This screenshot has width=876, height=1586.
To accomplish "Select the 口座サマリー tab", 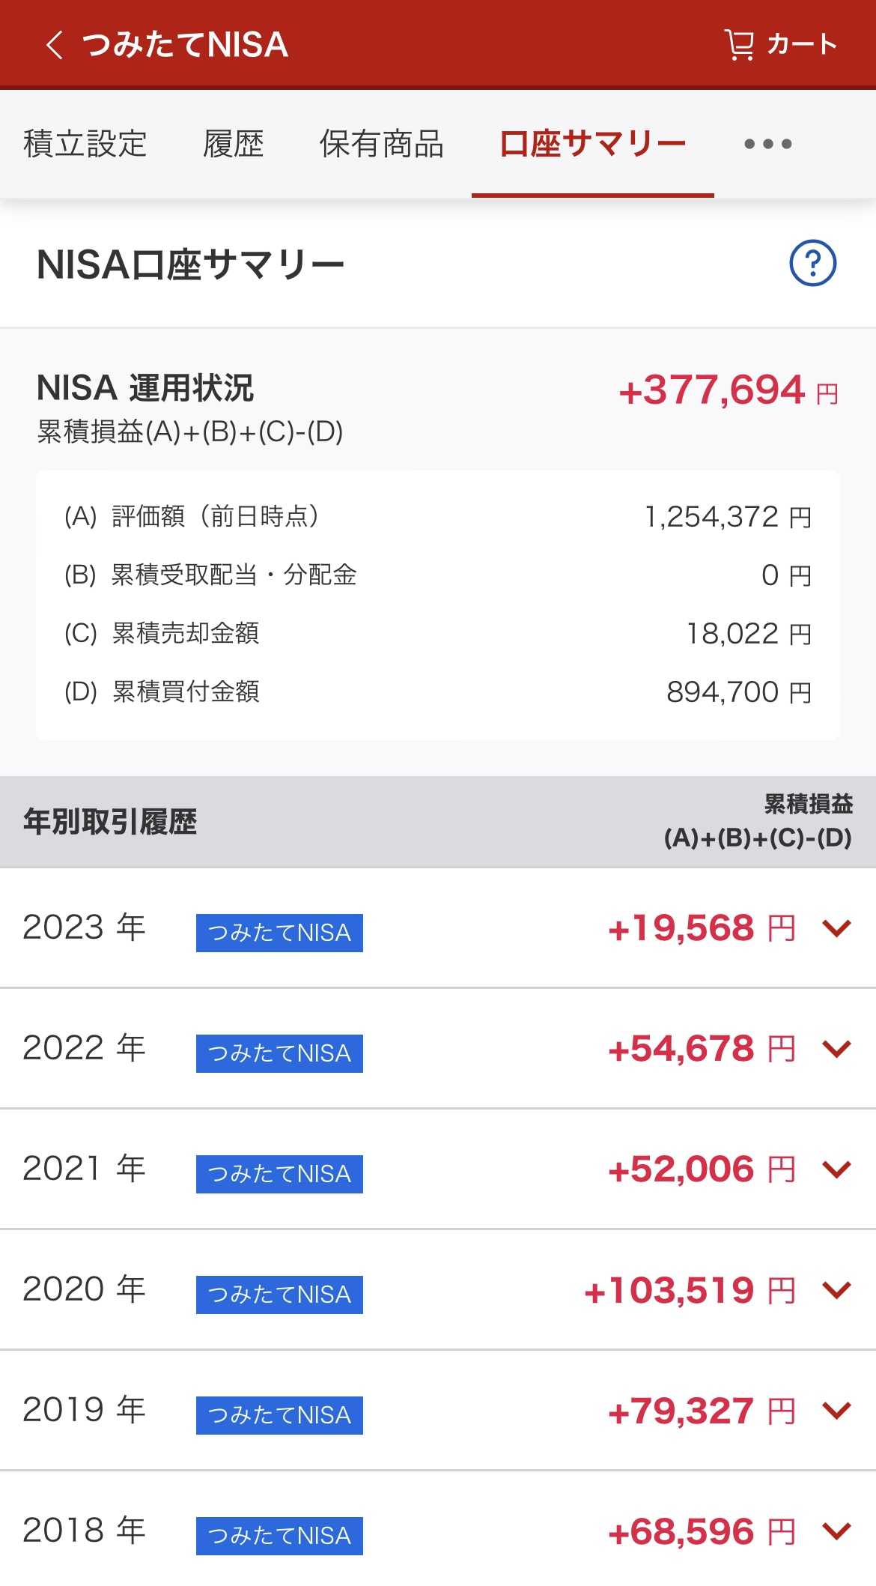I will click(592, 144).
